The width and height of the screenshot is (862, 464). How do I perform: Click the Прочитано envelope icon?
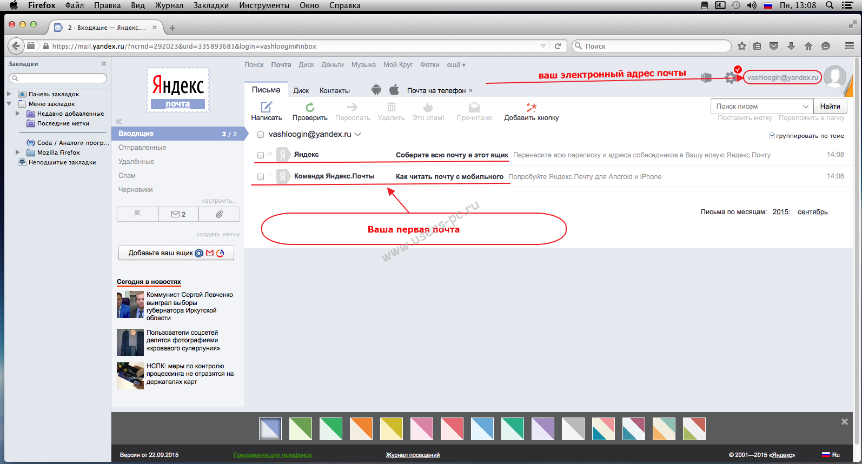[x=474, y=107]
